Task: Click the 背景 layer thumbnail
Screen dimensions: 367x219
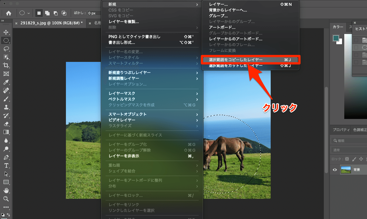Action: 345,170
